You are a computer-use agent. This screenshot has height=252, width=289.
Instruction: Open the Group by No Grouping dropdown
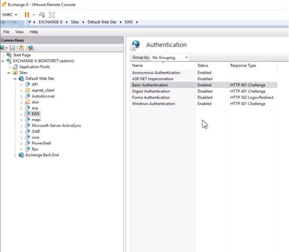[x=170, y=57]
